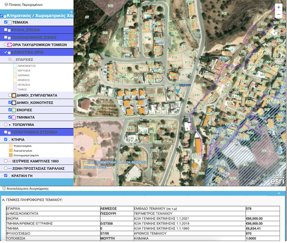
Task: Turn off the ΕΝΟΡΙΕΣ layer checkbox
Action: [x=10, y=110]
